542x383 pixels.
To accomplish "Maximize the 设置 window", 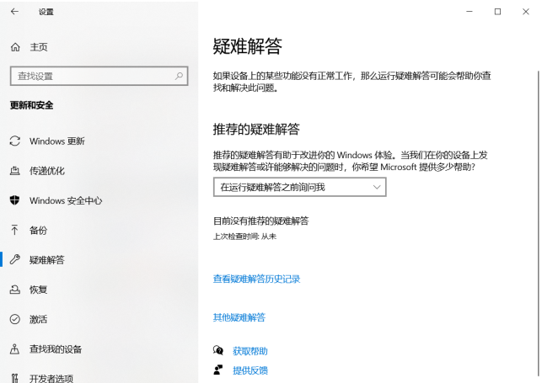I will pos(498,12).
